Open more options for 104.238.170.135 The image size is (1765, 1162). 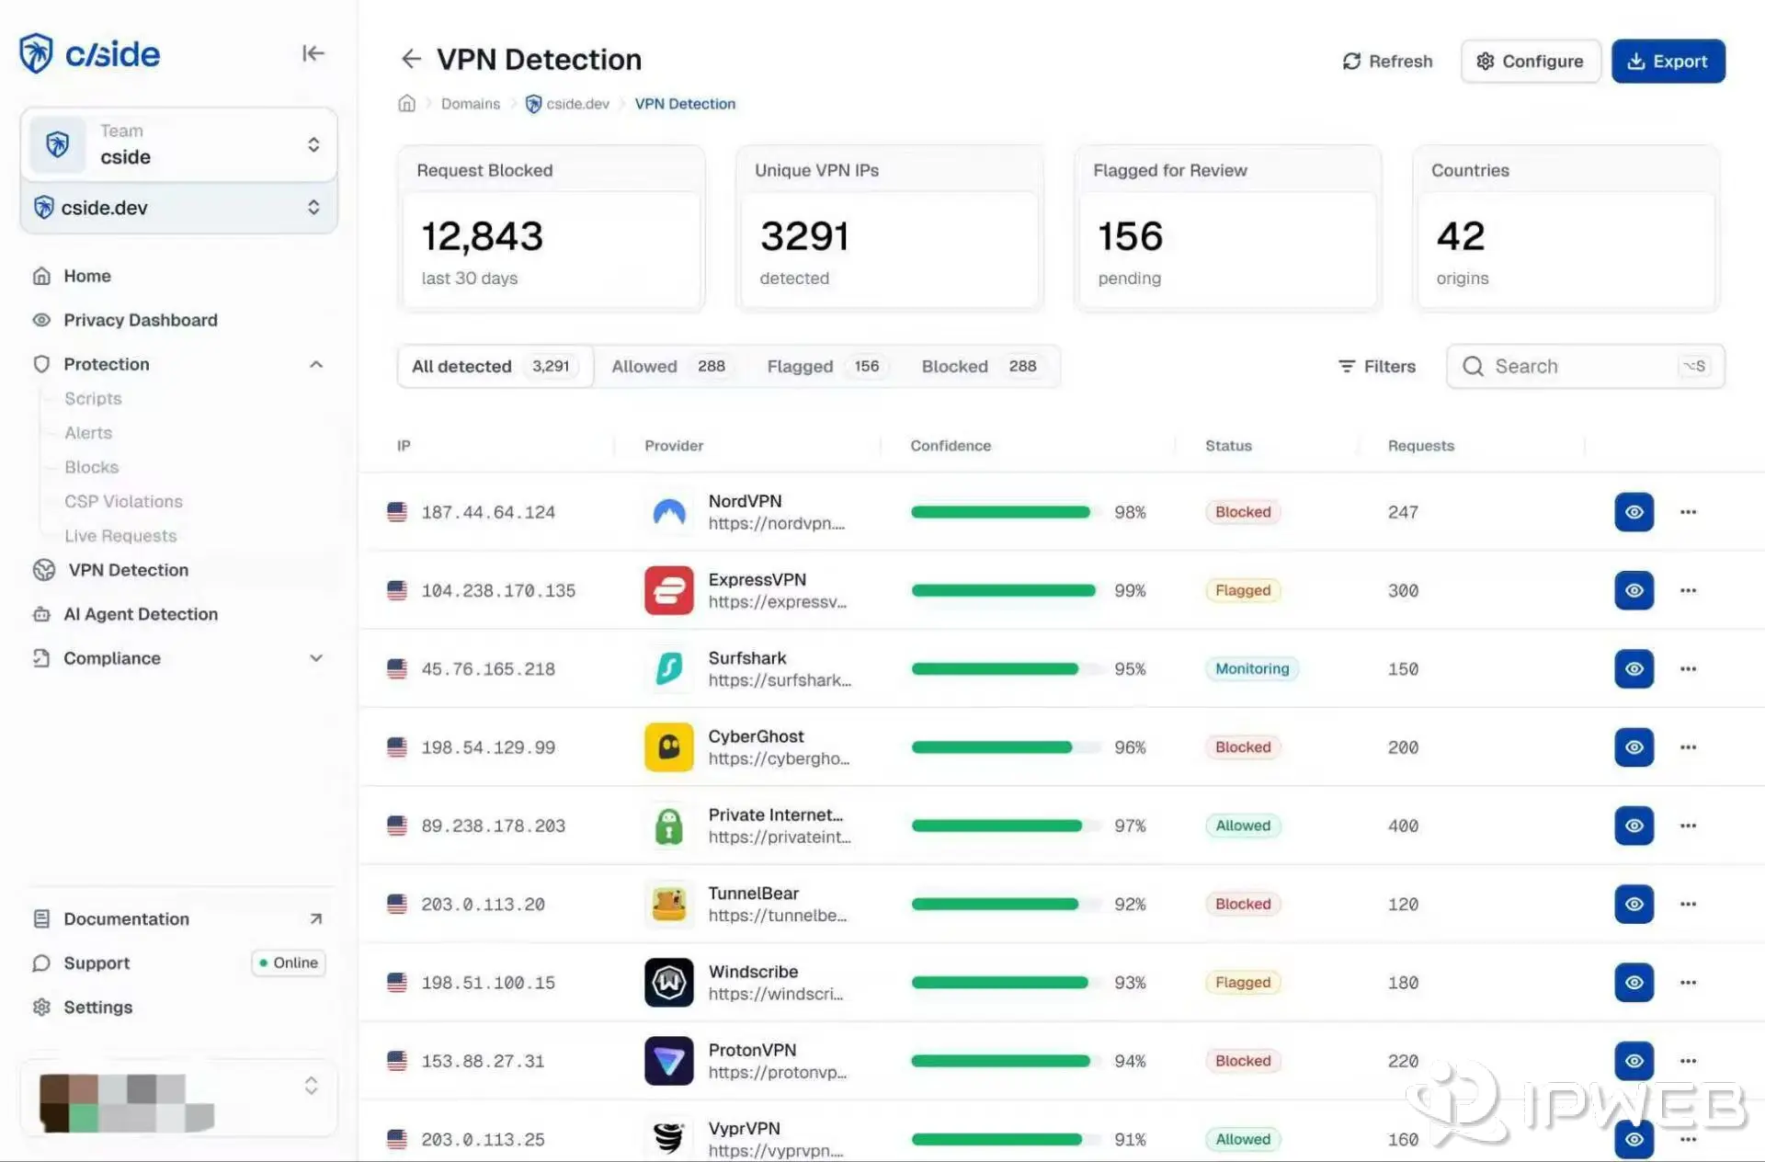click(x=1688, y=590)
